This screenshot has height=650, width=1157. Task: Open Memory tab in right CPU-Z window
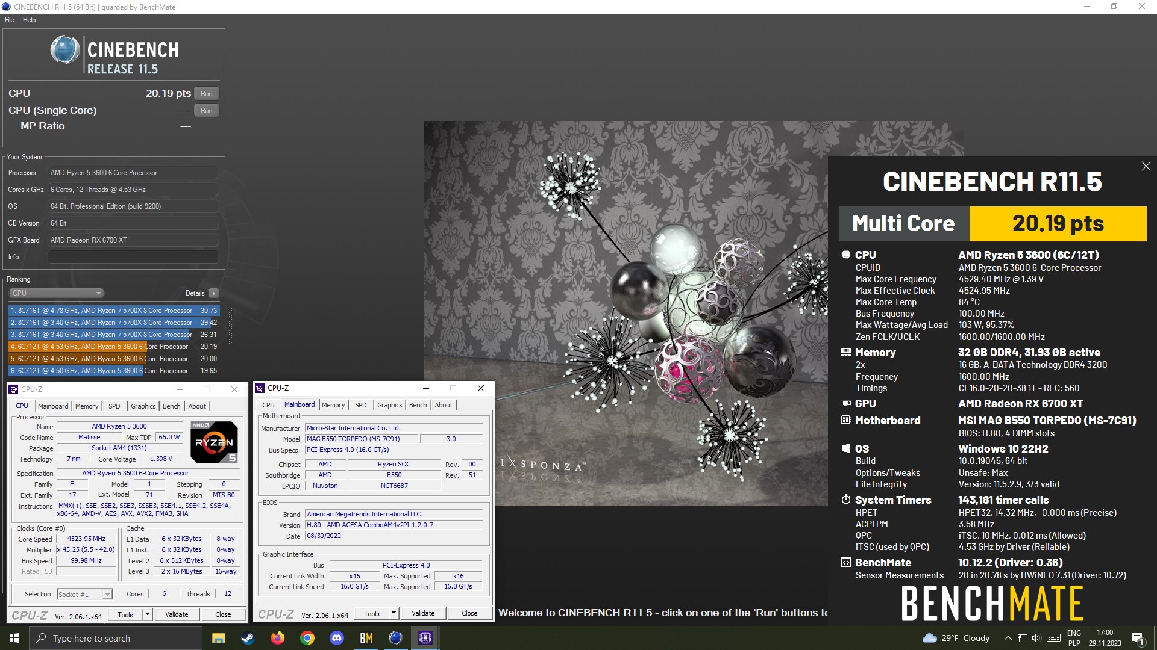(333, 405)
